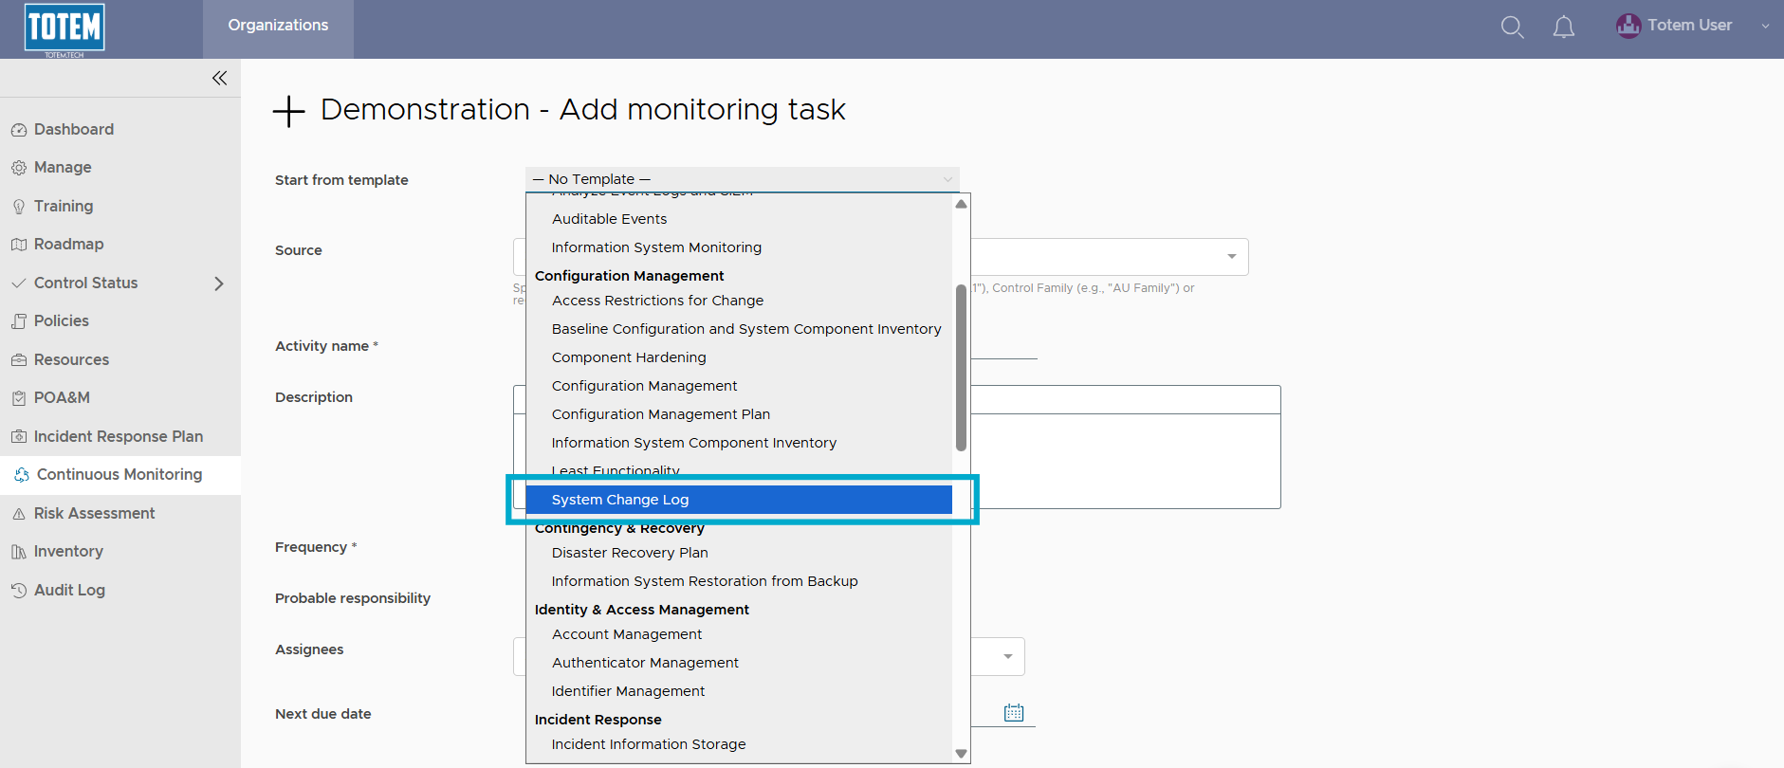The image size is (1784, 768).
Task: Click the Incident Response Plan icon
Action: tap(19, 437)
